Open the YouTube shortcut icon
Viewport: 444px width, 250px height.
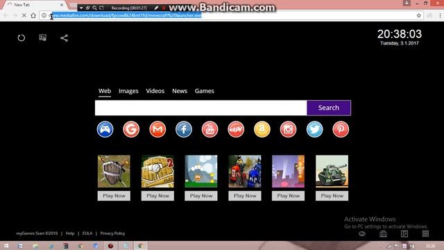point(210,129)
